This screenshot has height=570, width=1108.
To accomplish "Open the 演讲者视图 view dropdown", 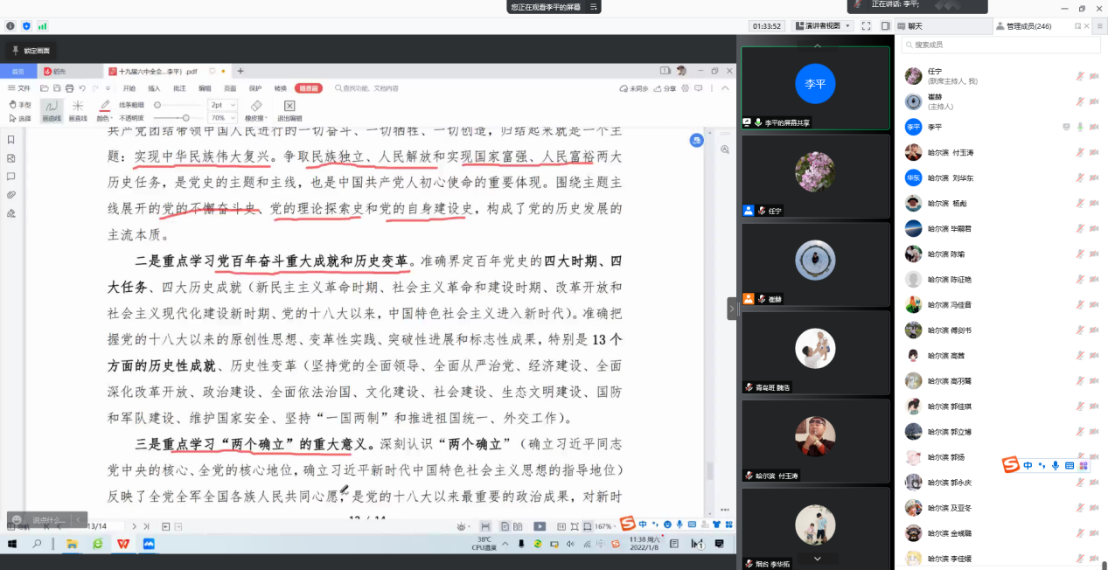I will click(x=822, y=26).
